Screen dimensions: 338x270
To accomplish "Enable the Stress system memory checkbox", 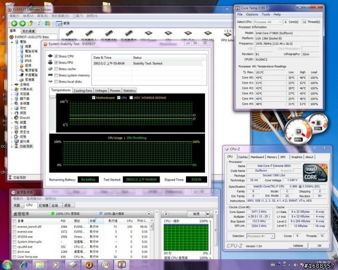I will (57, 75).
